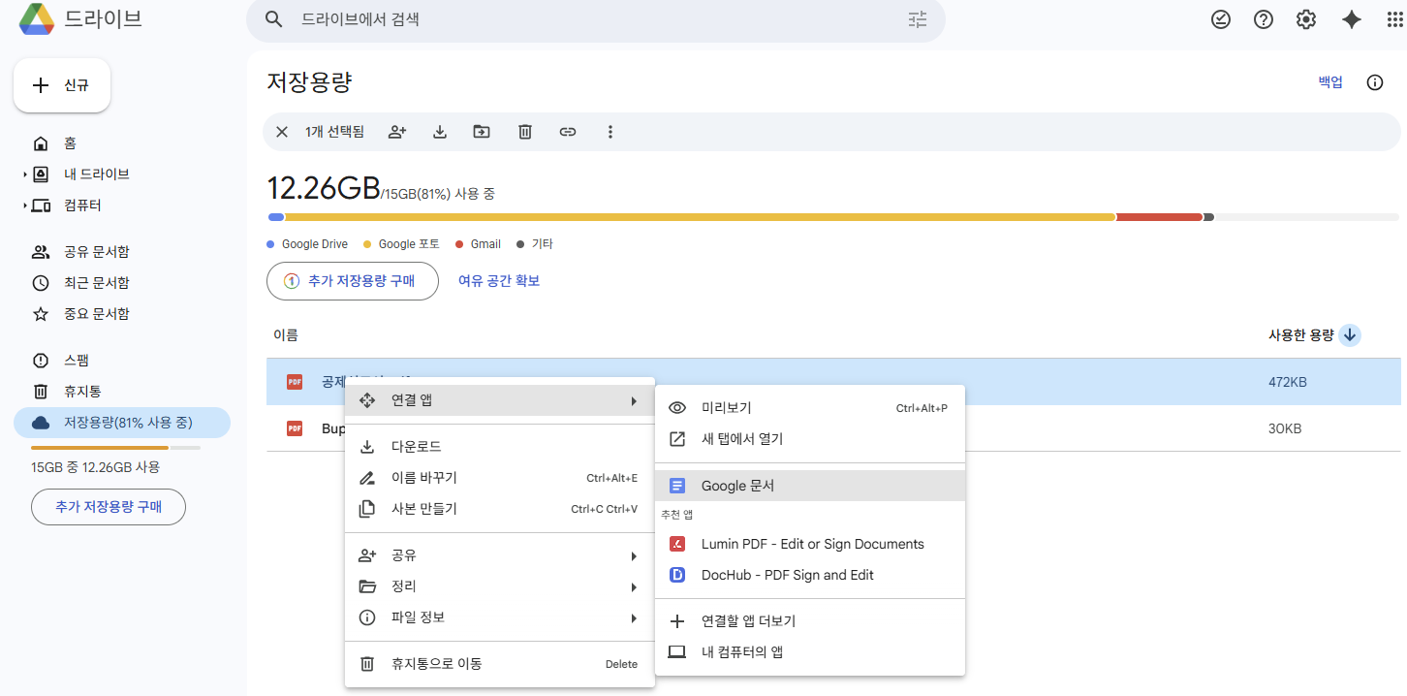Click the 여유 공간 확보 link

[499, 281]
